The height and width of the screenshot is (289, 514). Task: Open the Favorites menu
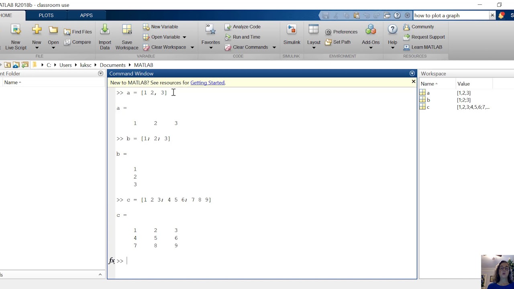211,37
